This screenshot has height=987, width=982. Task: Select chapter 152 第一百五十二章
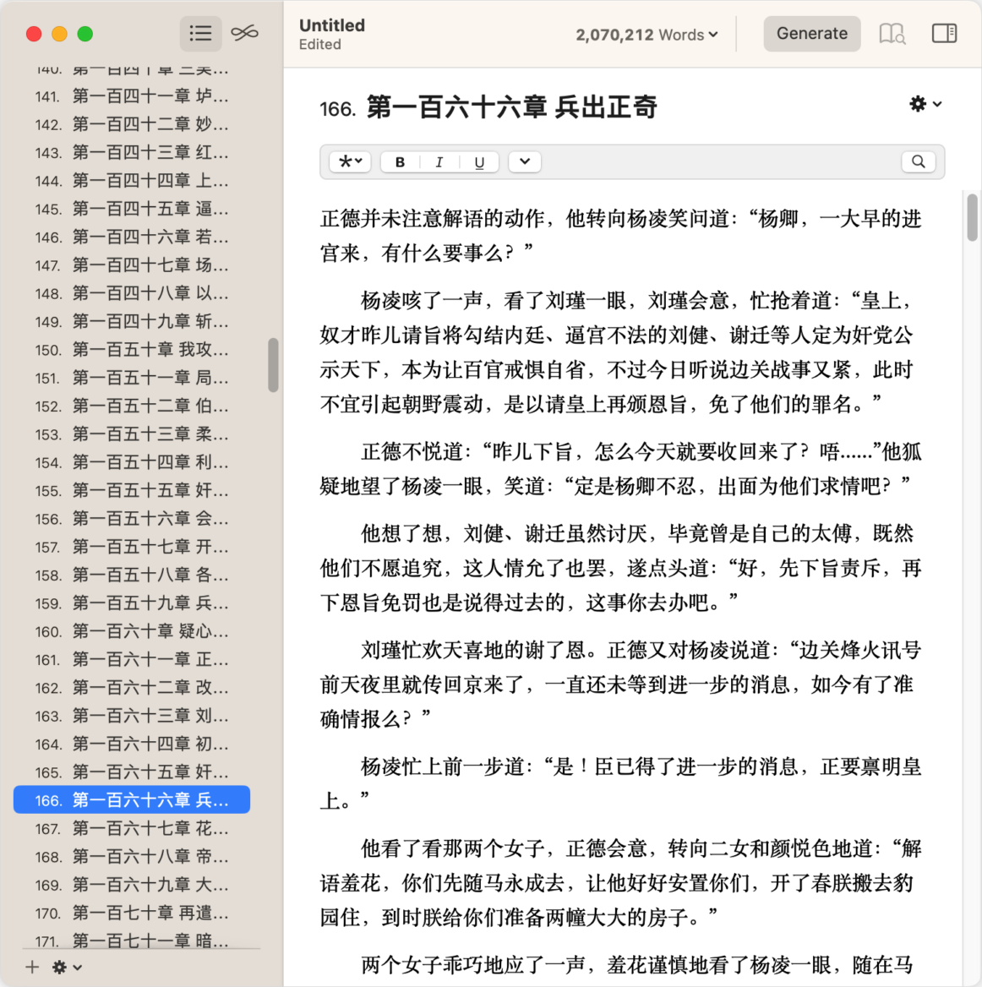pos(132,406)
